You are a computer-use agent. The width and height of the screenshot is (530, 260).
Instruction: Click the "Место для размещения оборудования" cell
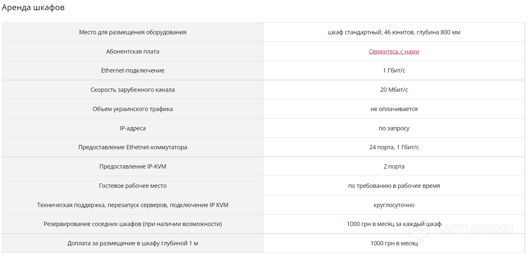point(132,32)
